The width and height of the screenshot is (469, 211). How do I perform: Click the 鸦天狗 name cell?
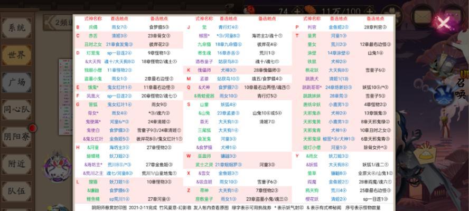click(312, 190)
